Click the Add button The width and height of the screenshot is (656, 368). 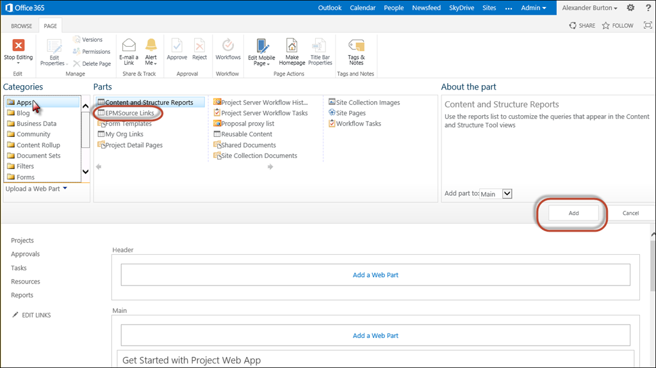[573, 213]
